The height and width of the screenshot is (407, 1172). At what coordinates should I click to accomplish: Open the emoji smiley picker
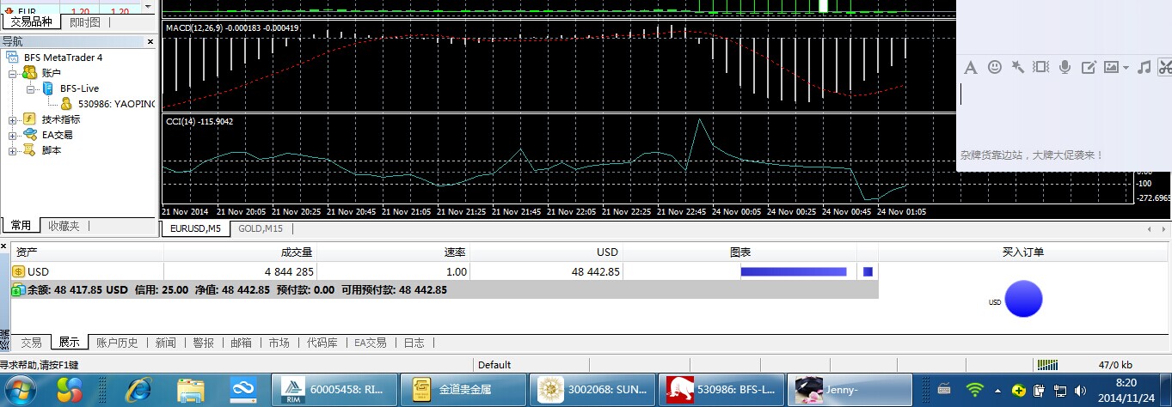(995, 67)
